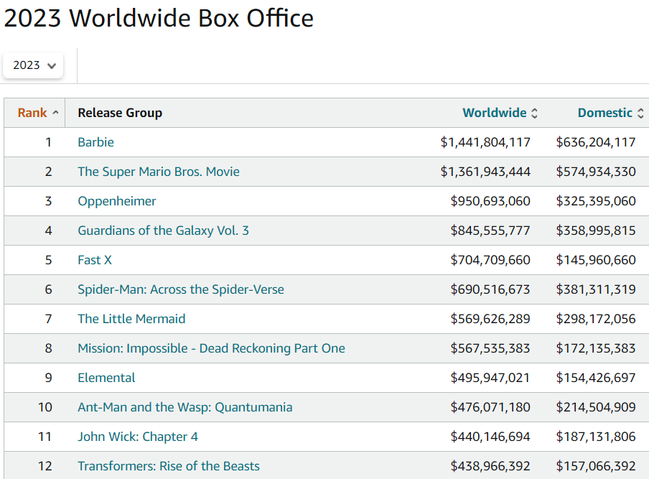Open the 2023 year dropdown
Screen dimensions: 649x479
pyautogui.click(x=34, y=65)
